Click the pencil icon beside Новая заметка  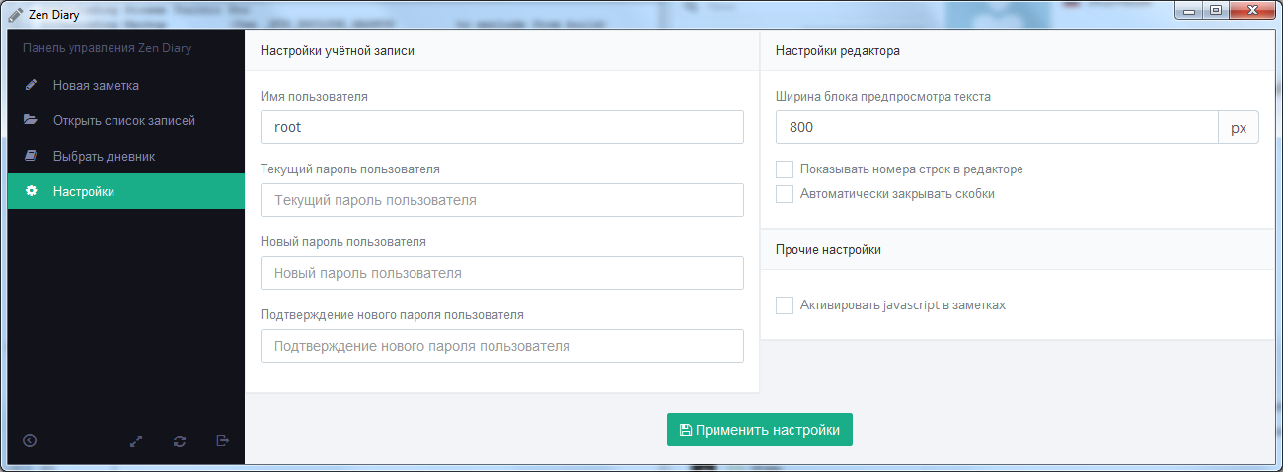pyautogui.click(x=31, y=85)
